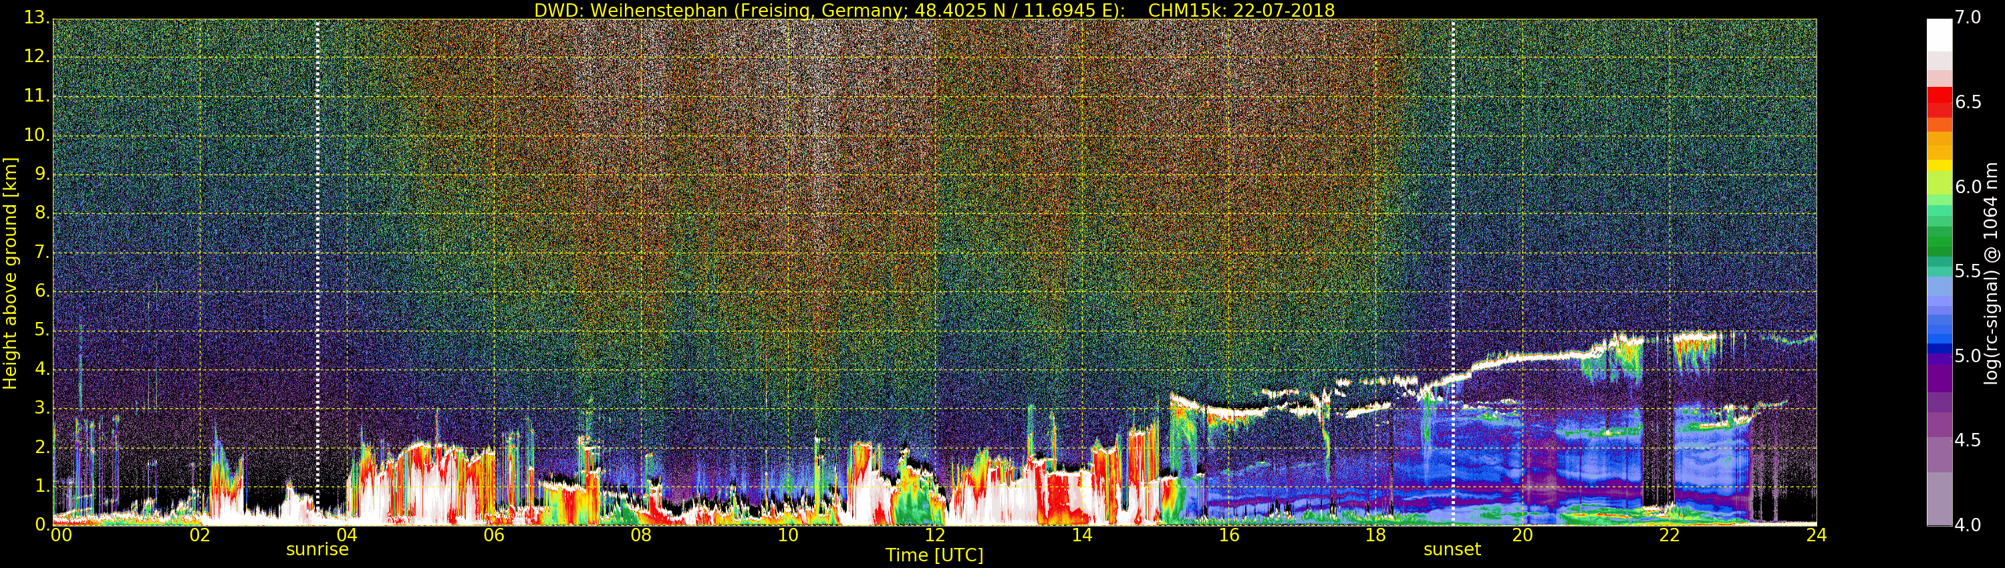
Task: Click the colorbar tick value '7.0'
Action: pyautogui.click(x=1968, y=18)
